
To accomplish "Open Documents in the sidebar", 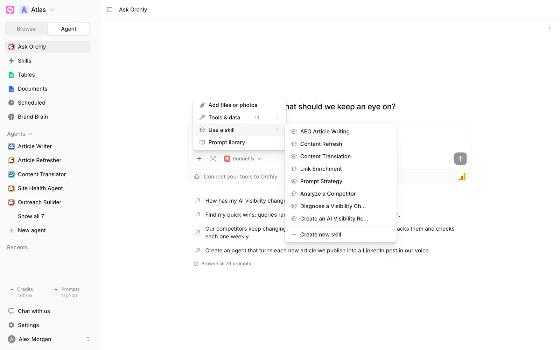I will pyautogui.click(x=48, y=89).
